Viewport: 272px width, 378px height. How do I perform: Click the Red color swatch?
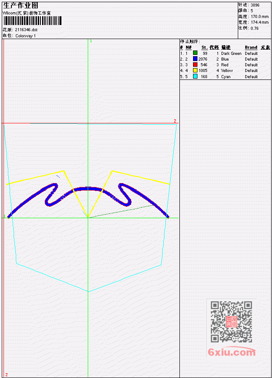[x=195, y=65]
